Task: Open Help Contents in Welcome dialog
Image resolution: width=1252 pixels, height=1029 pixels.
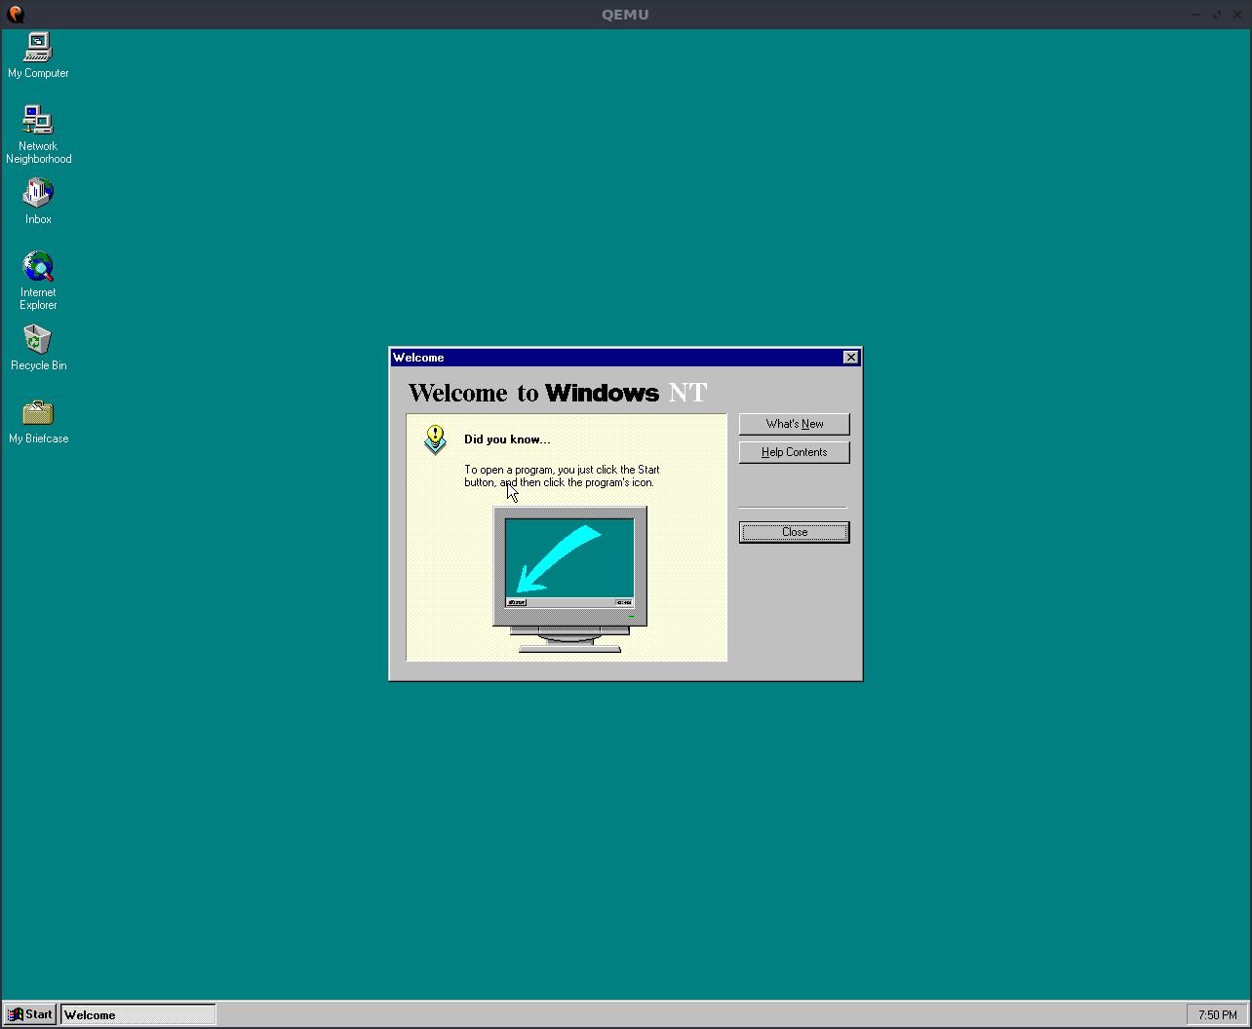Action: coord(795,452)
